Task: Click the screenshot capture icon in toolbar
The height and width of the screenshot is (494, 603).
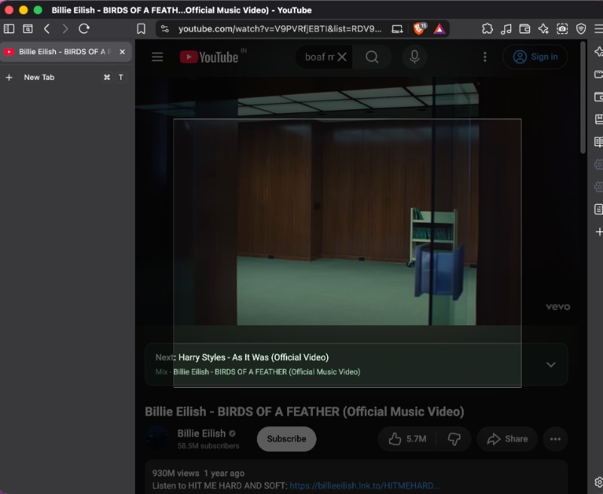Action: [562, 29]
